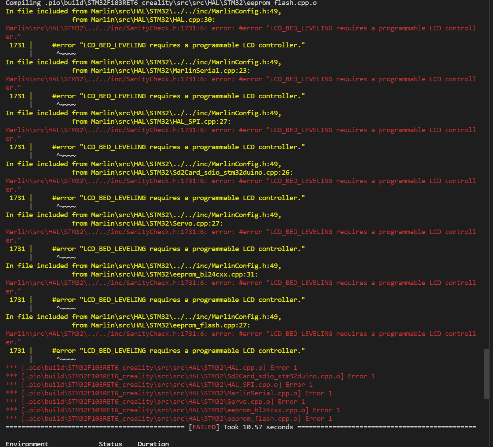Click the Duration column header text
The image size is (493, 447).
[153, 444]
